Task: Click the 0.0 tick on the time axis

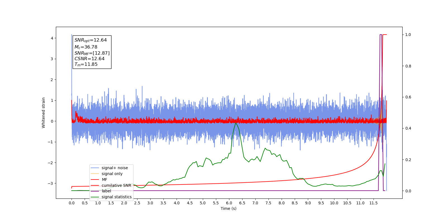Action: (x=72, y=203)
